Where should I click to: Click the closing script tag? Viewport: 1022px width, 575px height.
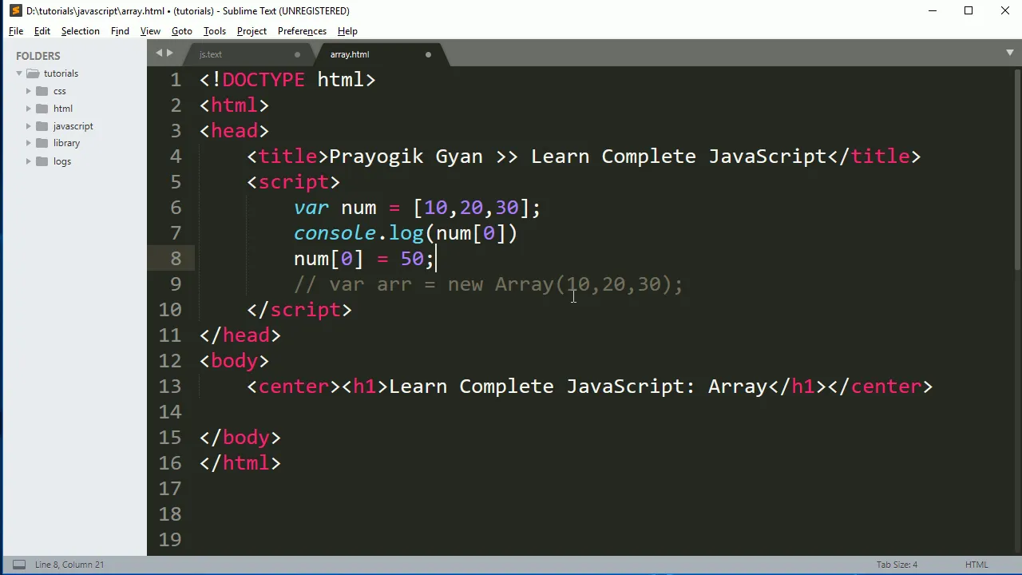coord(299,310)
